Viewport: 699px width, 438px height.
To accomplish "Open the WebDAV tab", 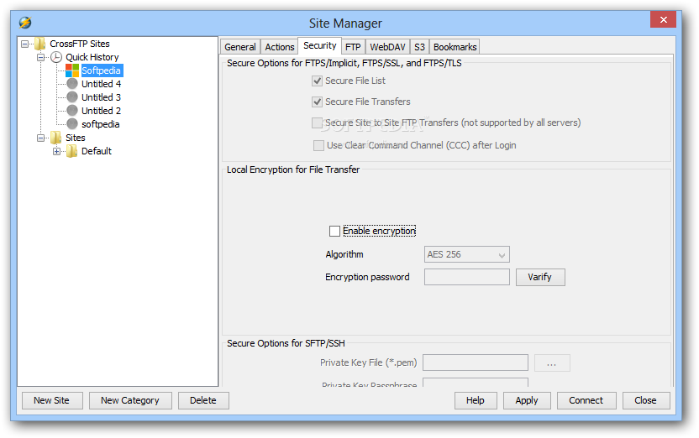I will (387, 47).
